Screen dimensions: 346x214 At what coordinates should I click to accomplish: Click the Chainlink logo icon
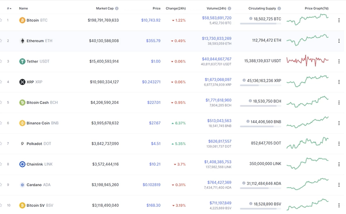pos(22,164)
